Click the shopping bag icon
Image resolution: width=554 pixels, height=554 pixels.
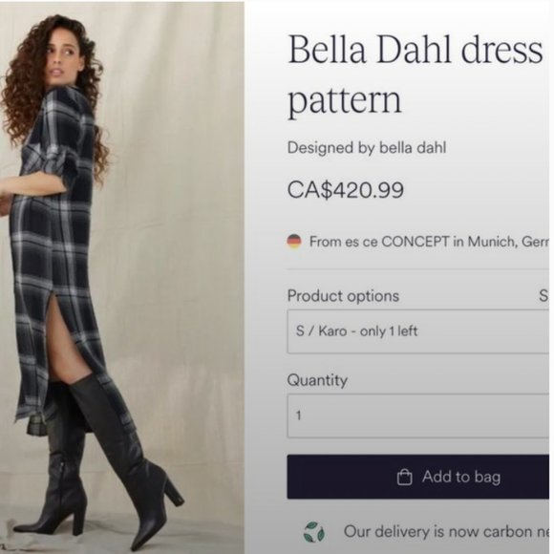coord(405,477)
